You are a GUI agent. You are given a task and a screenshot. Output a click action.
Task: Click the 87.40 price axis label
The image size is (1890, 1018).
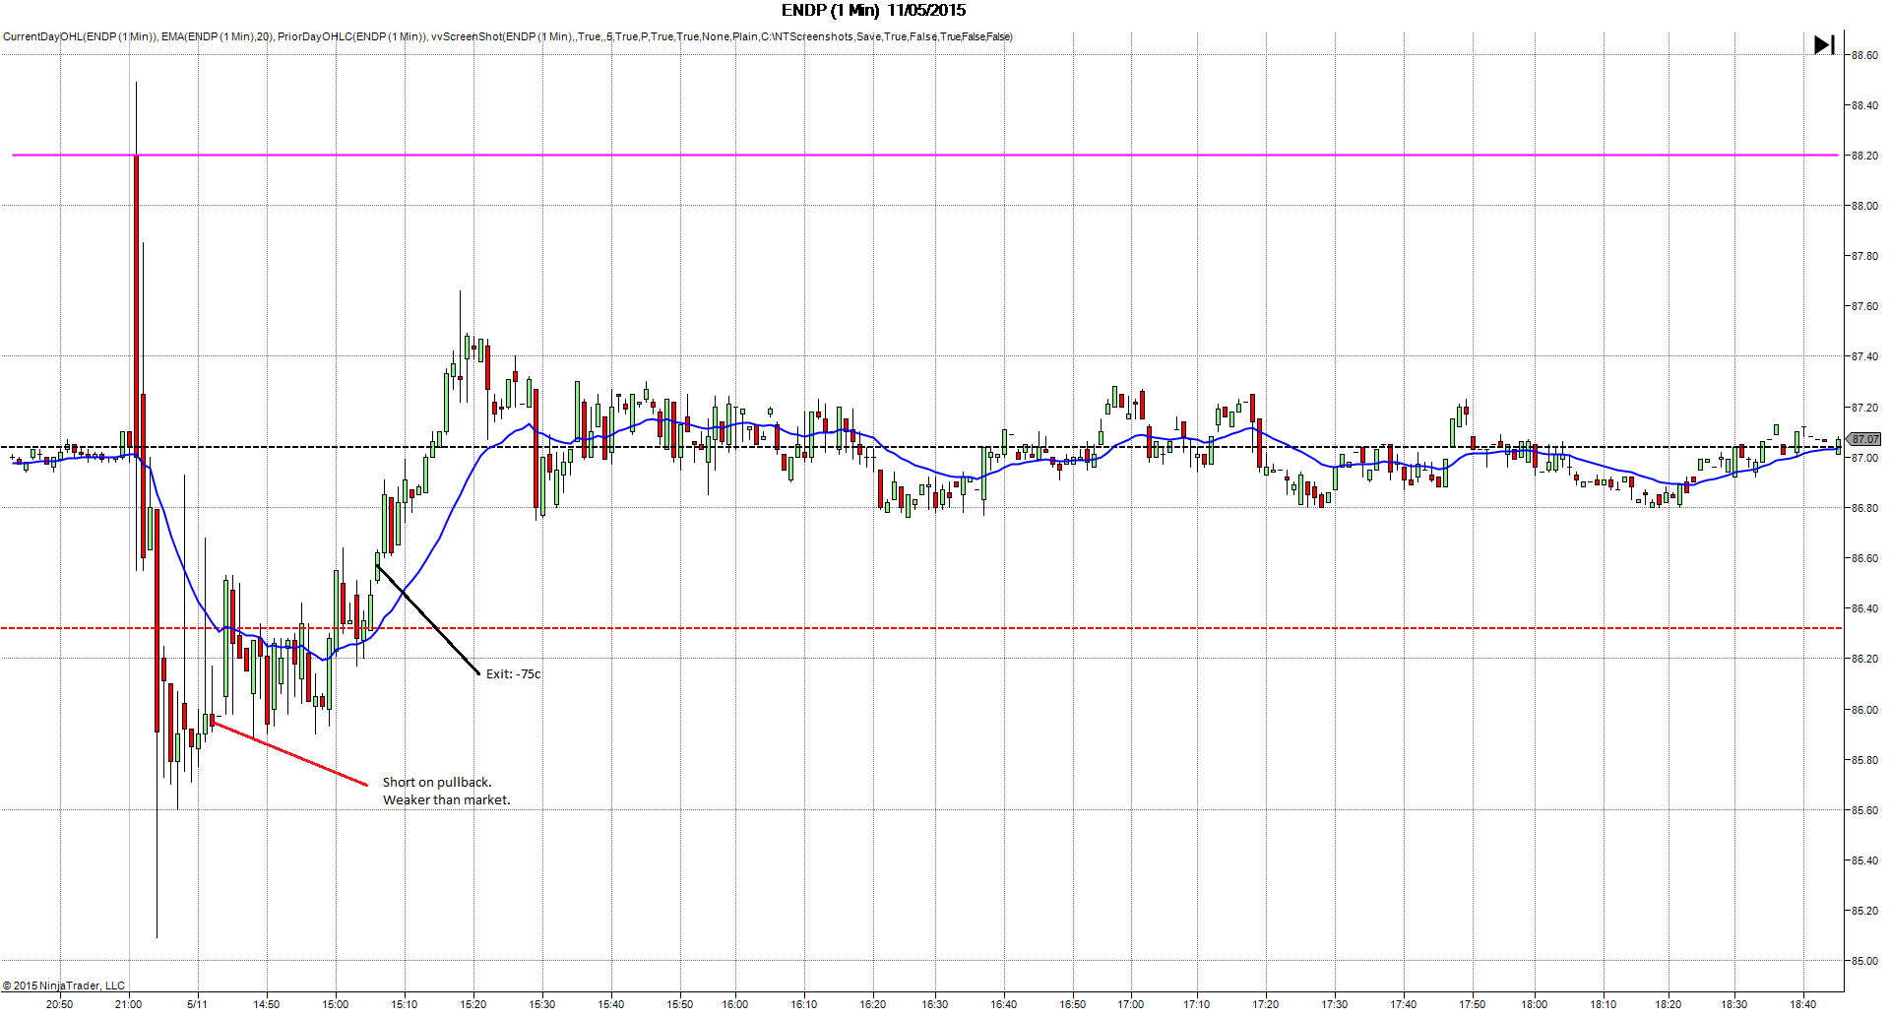pyautogui.click(x=1864, y=356)
